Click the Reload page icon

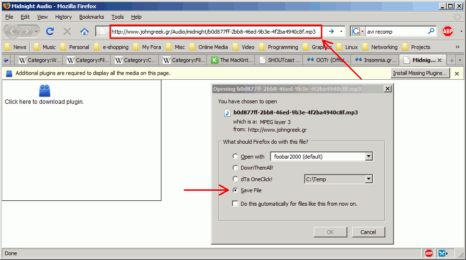tap(50, 31)
